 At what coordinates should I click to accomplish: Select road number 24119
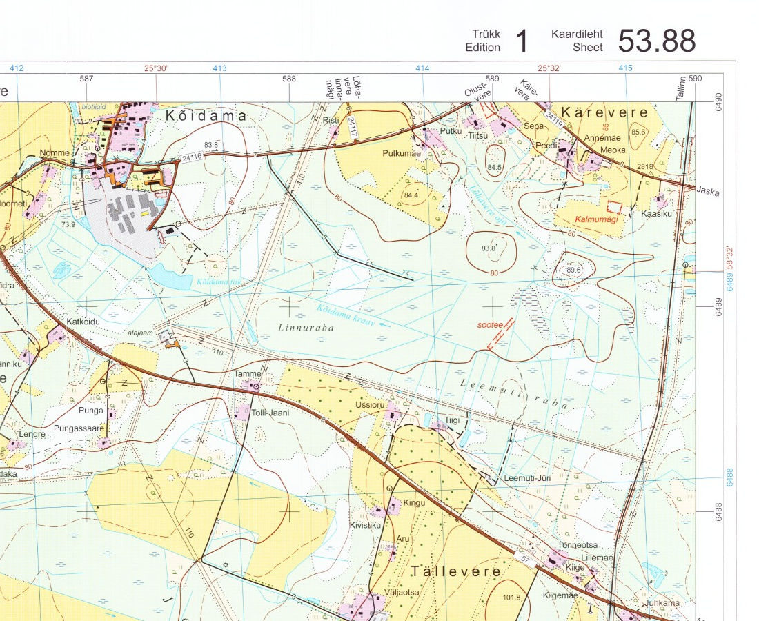(x=553, y=120)
